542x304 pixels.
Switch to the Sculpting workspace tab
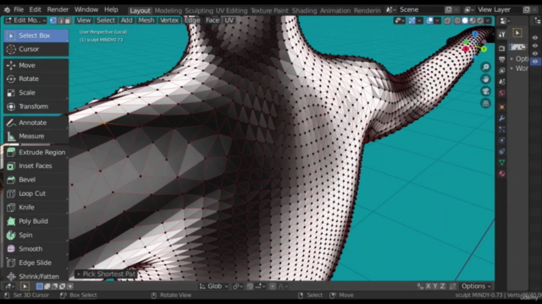tap(199, 11)
